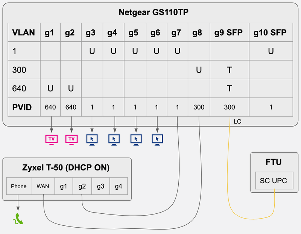Screen dimensions: 301x234
Task: Select the g7 column header
Action: 178,32
